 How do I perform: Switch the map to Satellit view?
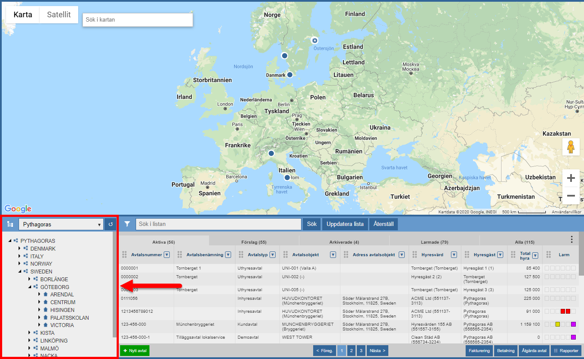click(59, 15)
